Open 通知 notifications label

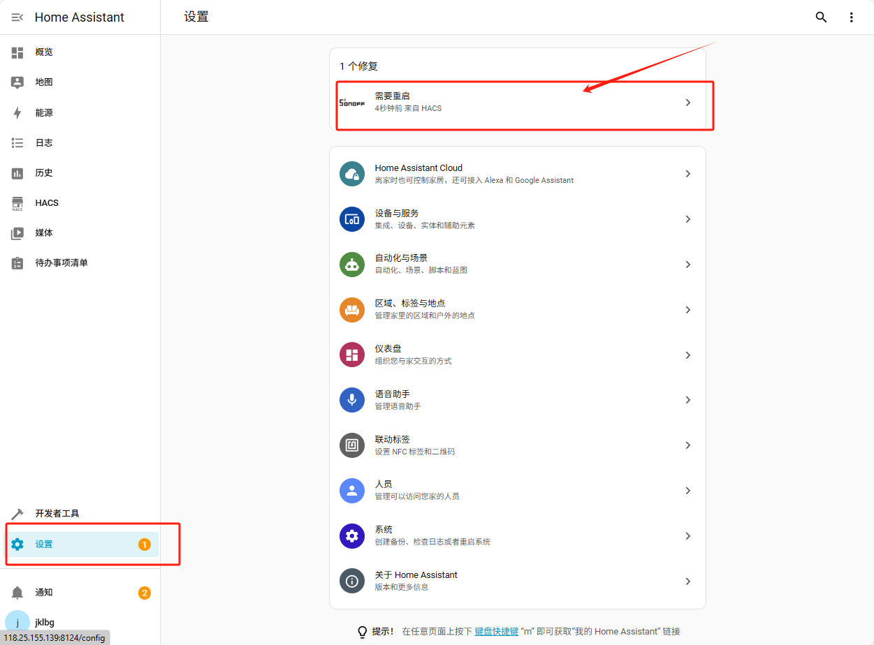(44, 593)
